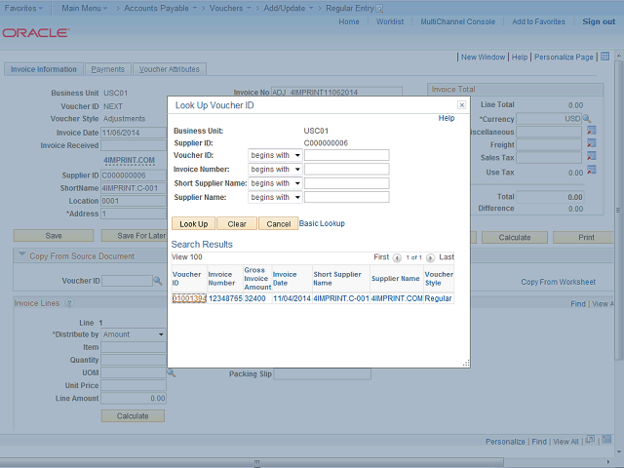This screenshot has height=468, width=624.
Task: Switch to the Payments tab
Action: coord(107,69)
